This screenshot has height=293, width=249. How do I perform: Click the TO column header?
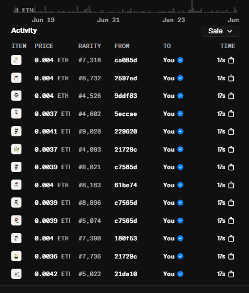point(167,46)
